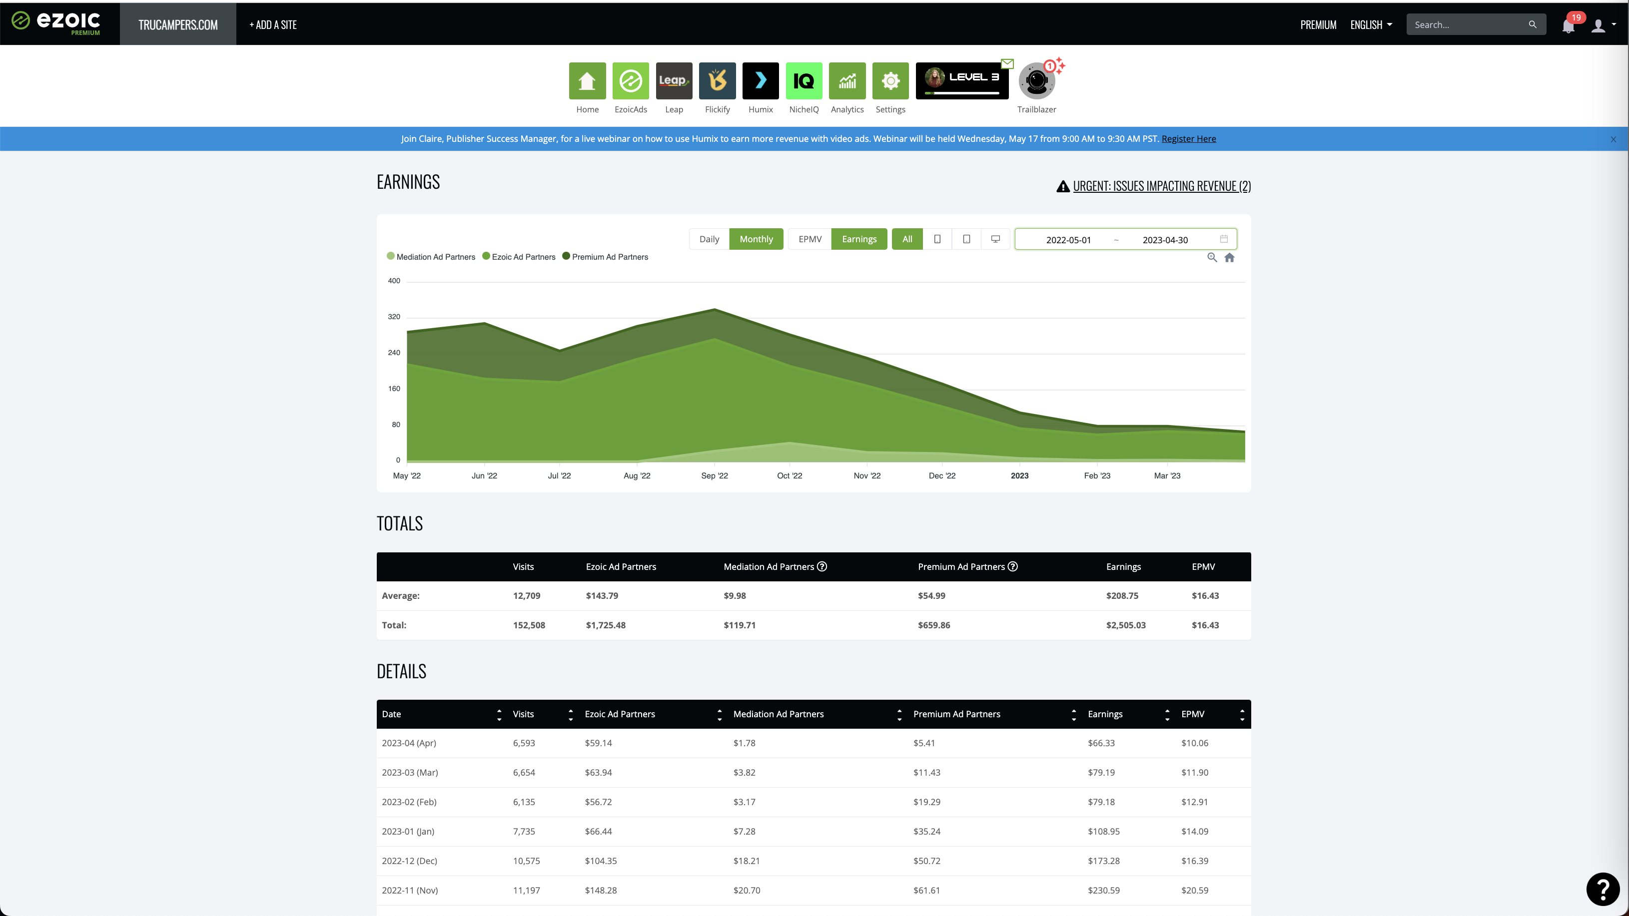Image resolution: width=1629 pixels, height=916 pixels.
Task: Click the chart zoom magnifier icon
Action: pyautogui.click(x=1212, y=257)
